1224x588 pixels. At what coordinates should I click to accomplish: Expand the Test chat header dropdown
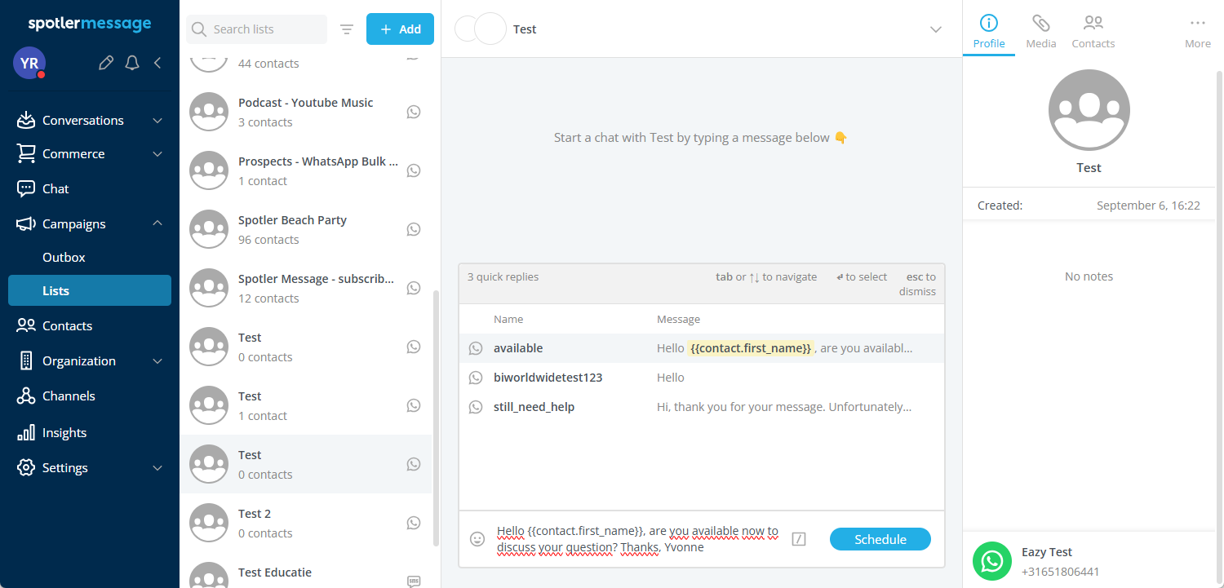936,29
